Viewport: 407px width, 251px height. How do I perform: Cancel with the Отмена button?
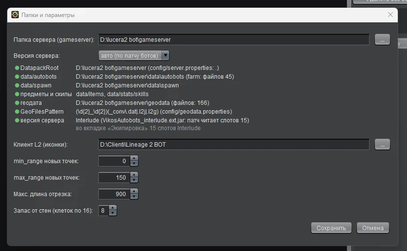click(373, 228)
